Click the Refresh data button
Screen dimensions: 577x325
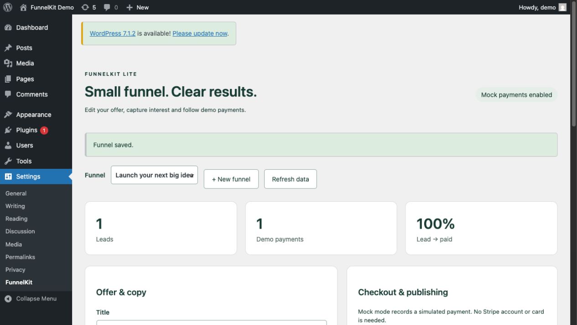point(291,179)
